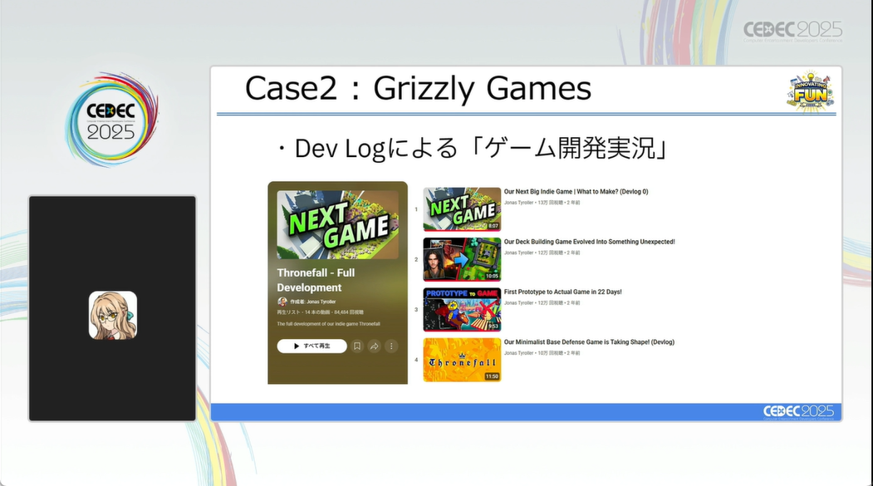Save the playlist with the bookmark icon
Viewport: 873px width, 486px height.
(357, 346)
